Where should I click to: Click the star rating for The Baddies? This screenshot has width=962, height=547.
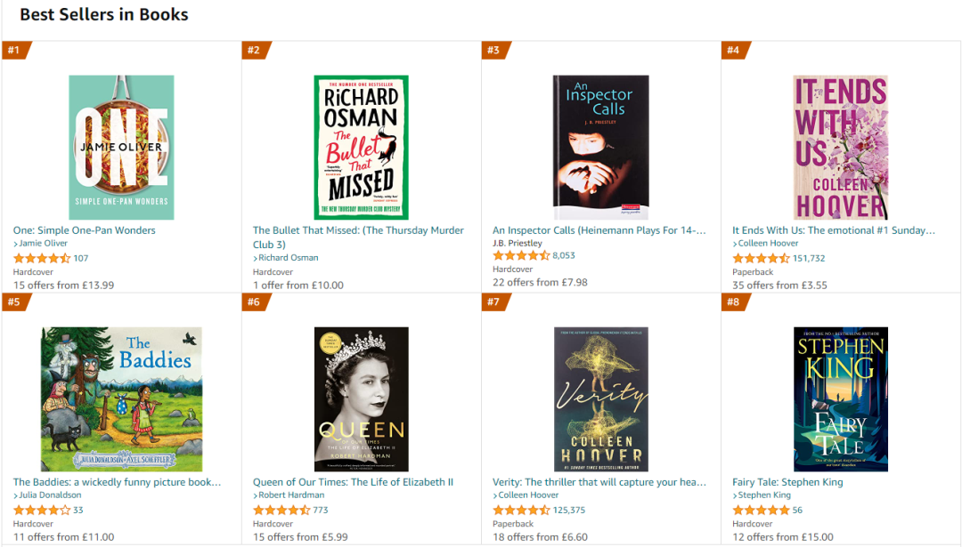click(x=42, y=511)
